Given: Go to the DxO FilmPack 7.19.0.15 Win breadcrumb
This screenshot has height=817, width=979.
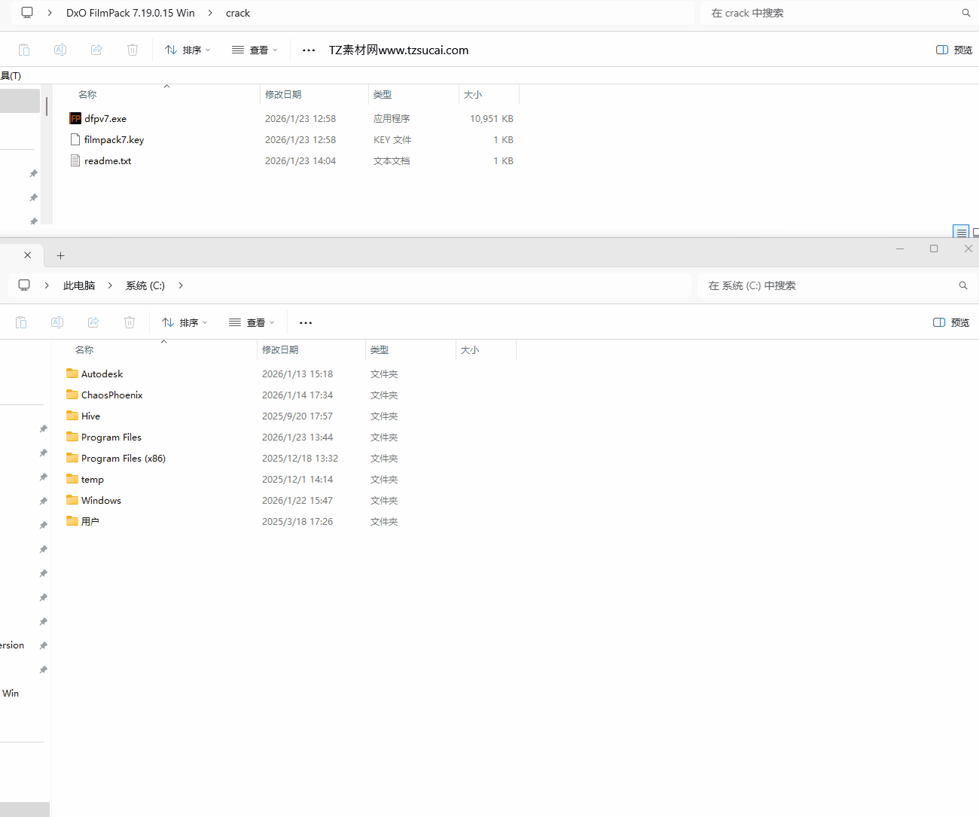Looking at the screenshot, I should coord(130,13).
